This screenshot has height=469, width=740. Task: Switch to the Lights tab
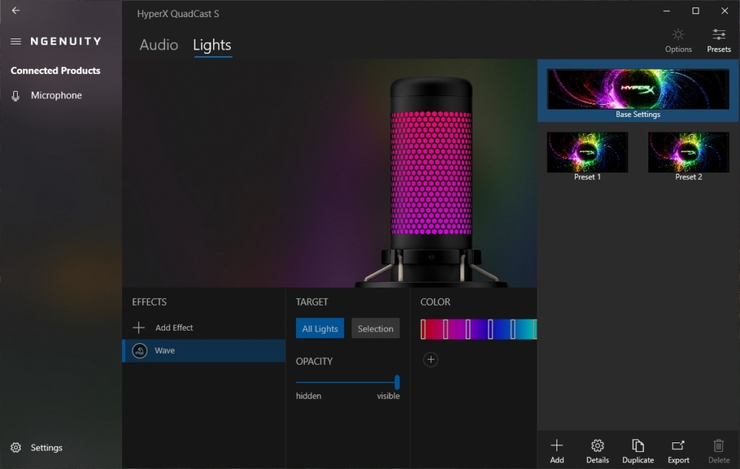coord(212,45)
